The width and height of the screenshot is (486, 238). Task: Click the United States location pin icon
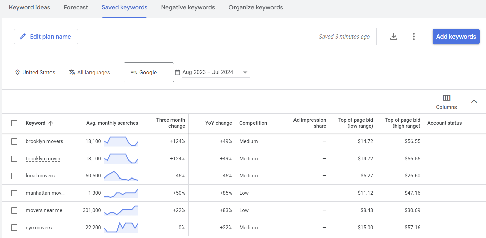click(x=17, y=72)
